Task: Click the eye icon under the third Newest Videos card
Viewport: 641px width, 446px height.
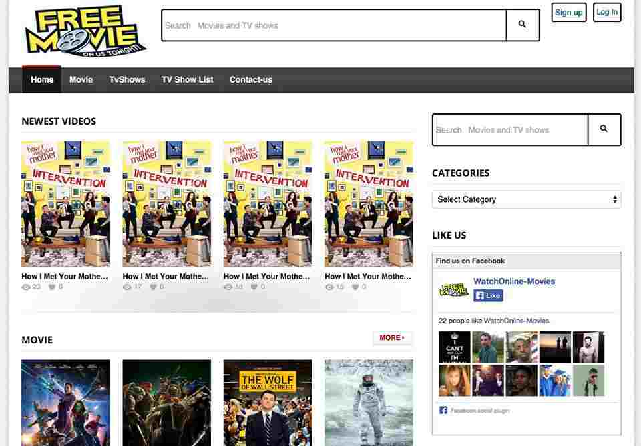Action: point(228,287)
